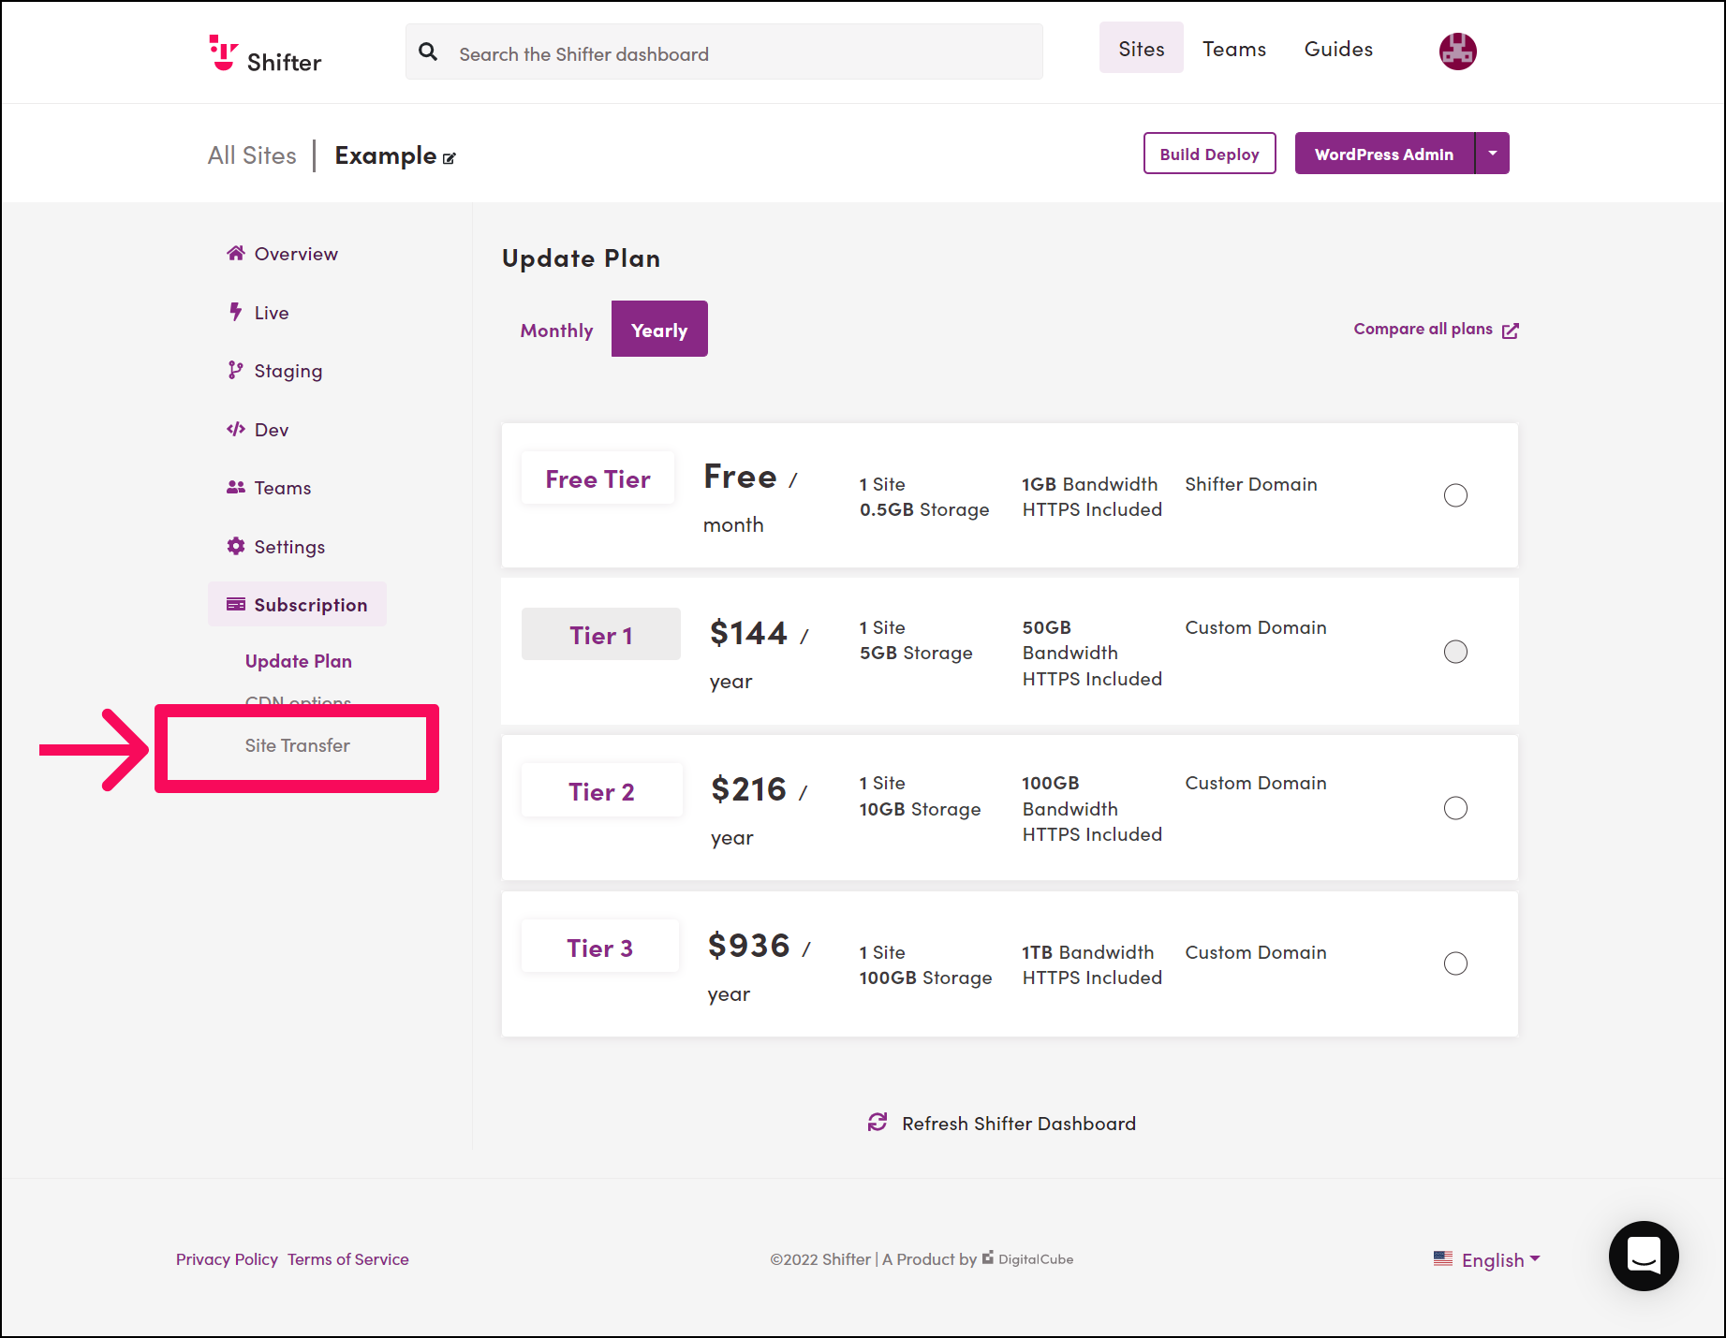
Task: Click the $144 price text
Action: [x=748, y=634]
